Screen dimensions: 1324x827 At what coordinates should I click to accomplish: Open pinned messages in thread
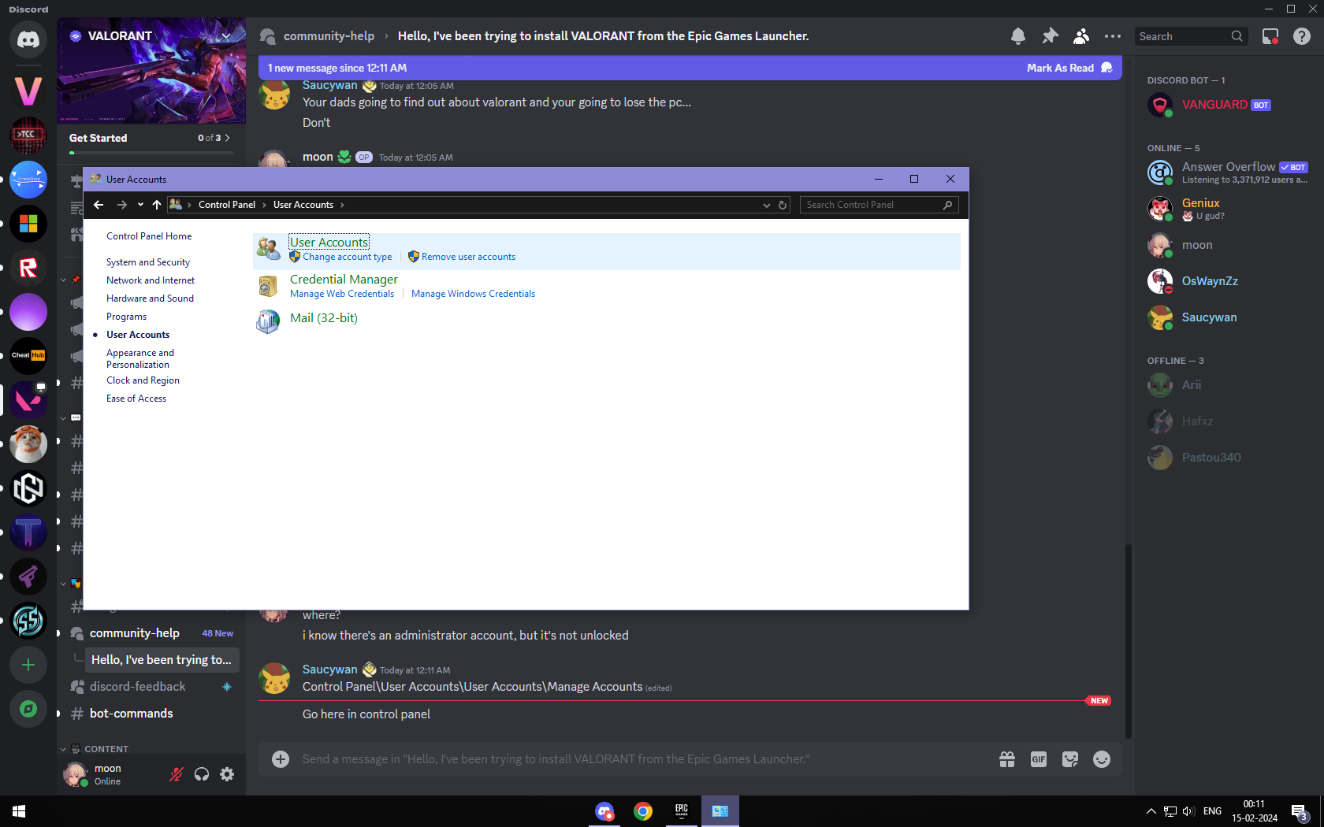click(1050, 36)
